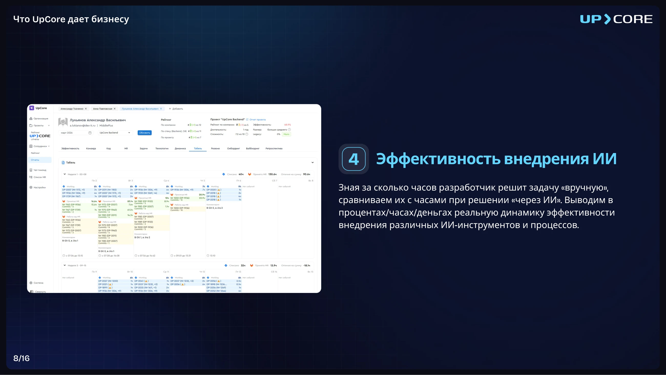This screenshot has height=375, width=666.
Task: Click email a.lukianov@dex-it.ru
Action: (x=82, y=126)
